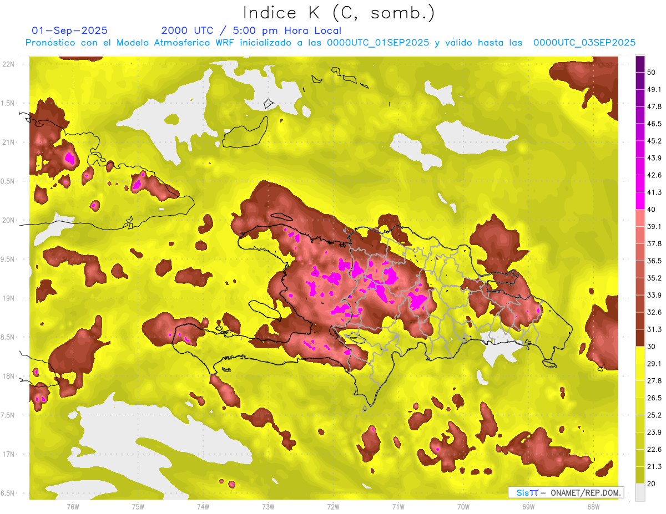Click the '73W' longitude label
This screenshot has width=666, height=514.
tap(268, 507)
